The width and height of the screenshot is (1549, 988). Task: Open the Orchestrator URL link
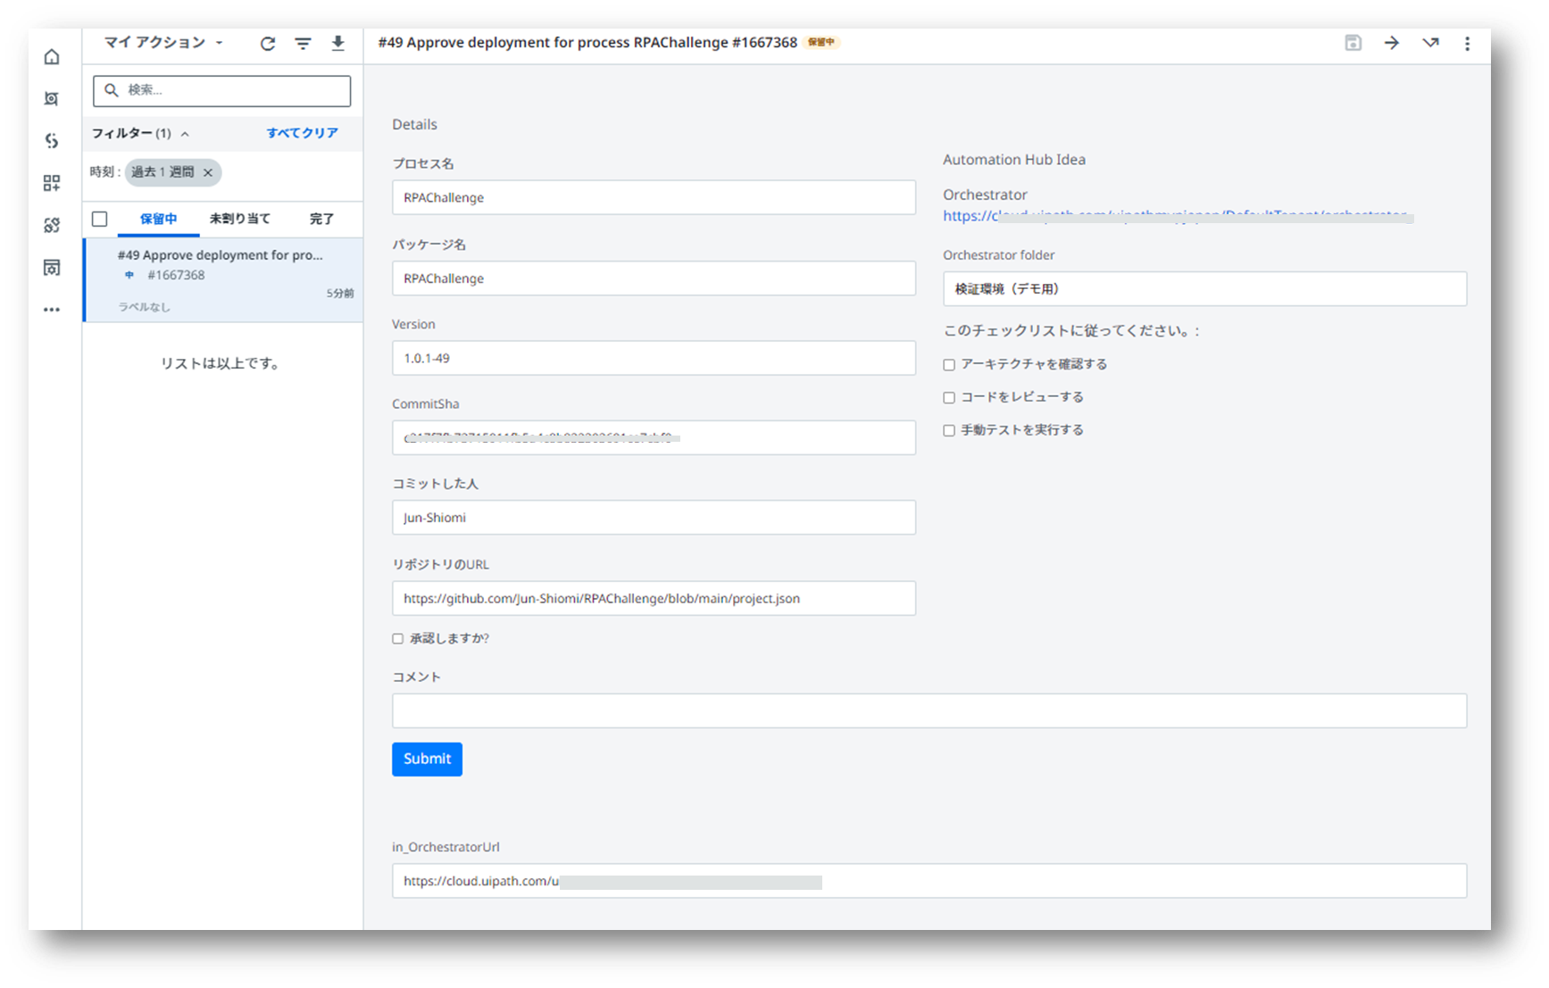pos(1178,216)
